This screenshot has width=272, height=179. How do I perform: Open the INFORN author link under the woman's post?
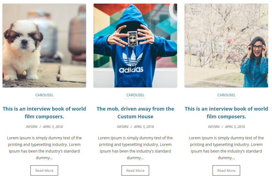coord(214,127)
